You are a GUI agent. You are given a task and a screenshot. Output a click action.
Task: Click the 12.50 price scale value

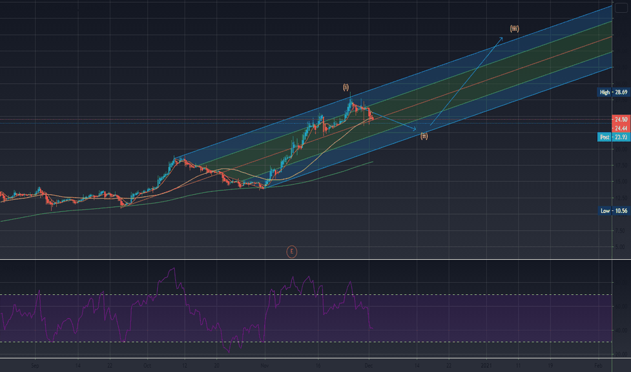[621, 198]
